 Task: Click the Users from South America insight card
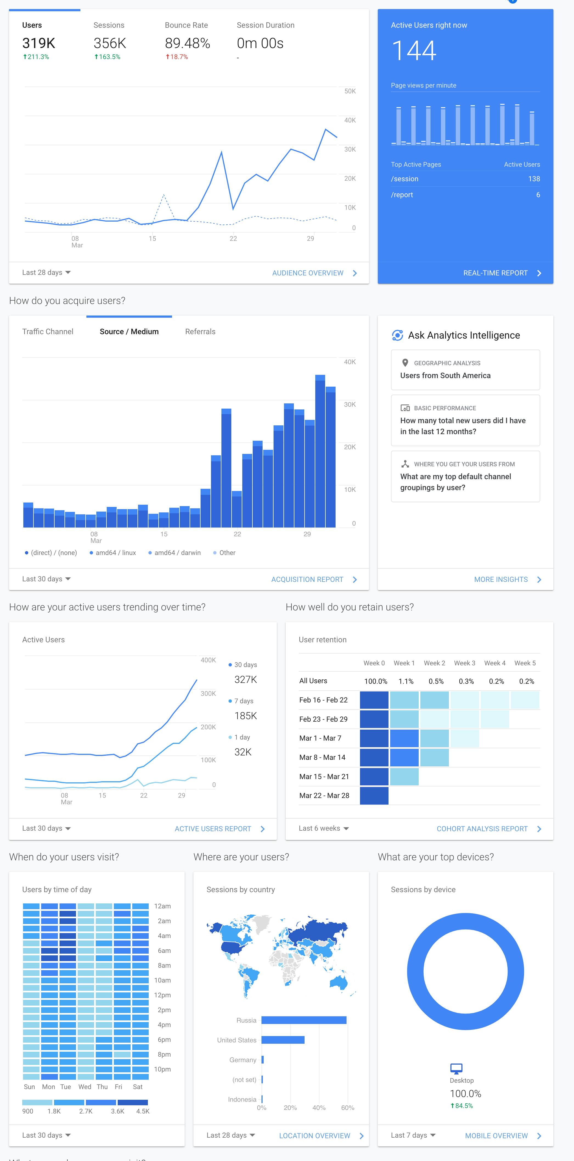466,370
